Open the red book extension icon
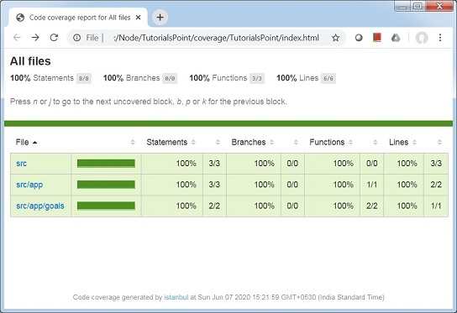457x313 pixels. coord(377,38)
